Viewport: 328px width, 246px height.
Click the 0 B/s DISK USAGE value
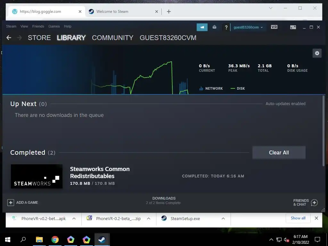click(x=293, y=66)
